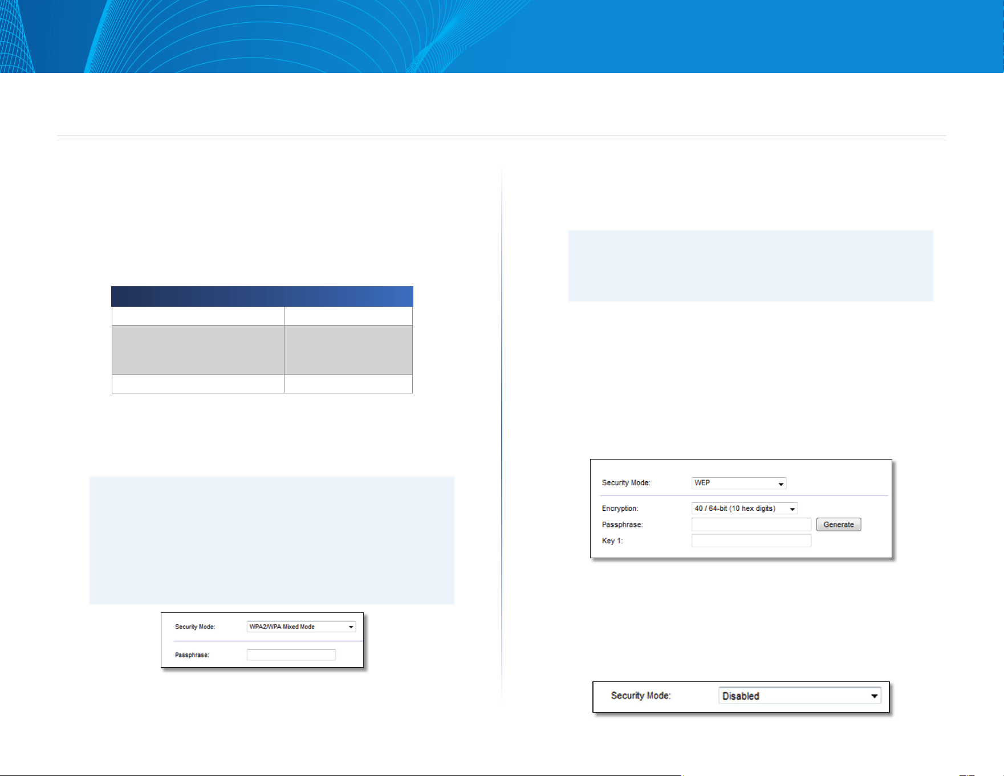Open the WPA2/WPA Mixed Mode dropdown
Viewport: 1004px width, 776px height.
tap(301, 627)
